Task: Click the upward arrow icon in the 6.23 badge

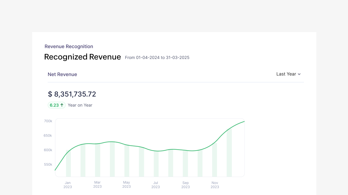Action: (62, 105)
